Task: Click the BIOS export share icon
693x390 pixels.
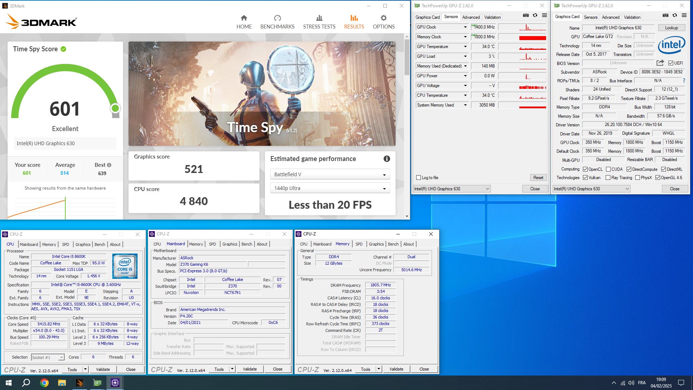Action: tap(660, 63)
